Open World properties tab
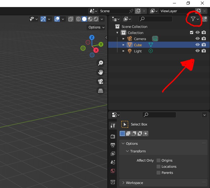 [x=113, y=171]
